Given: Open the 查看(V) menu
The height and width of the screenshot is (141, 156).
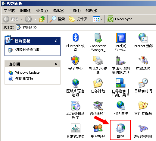Looking at the screenshot, I should pyautogui.click(x=42, y=11).
